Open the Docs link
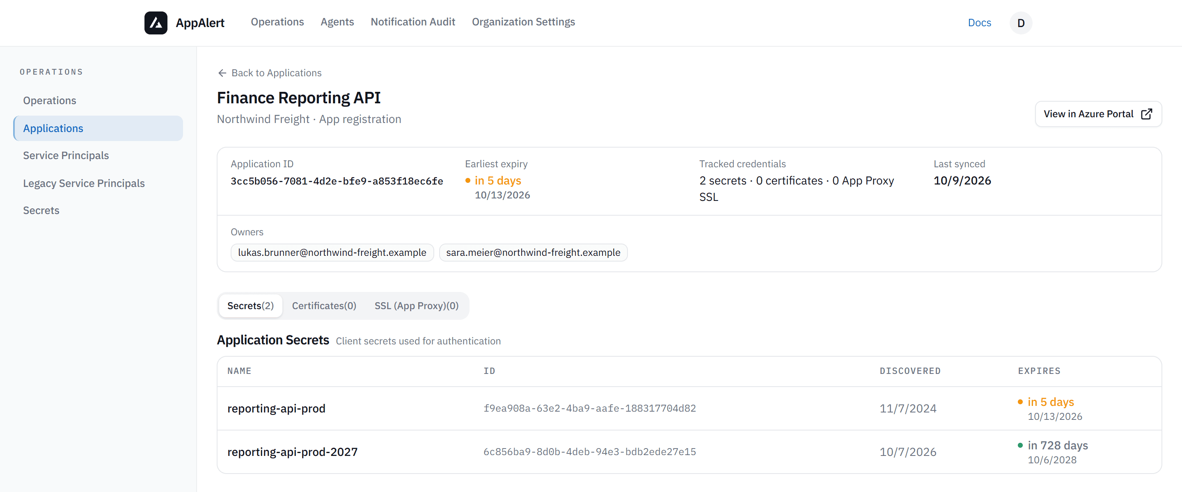The height and width of the screenshot is (492, 1182). [x=979, y=23]
